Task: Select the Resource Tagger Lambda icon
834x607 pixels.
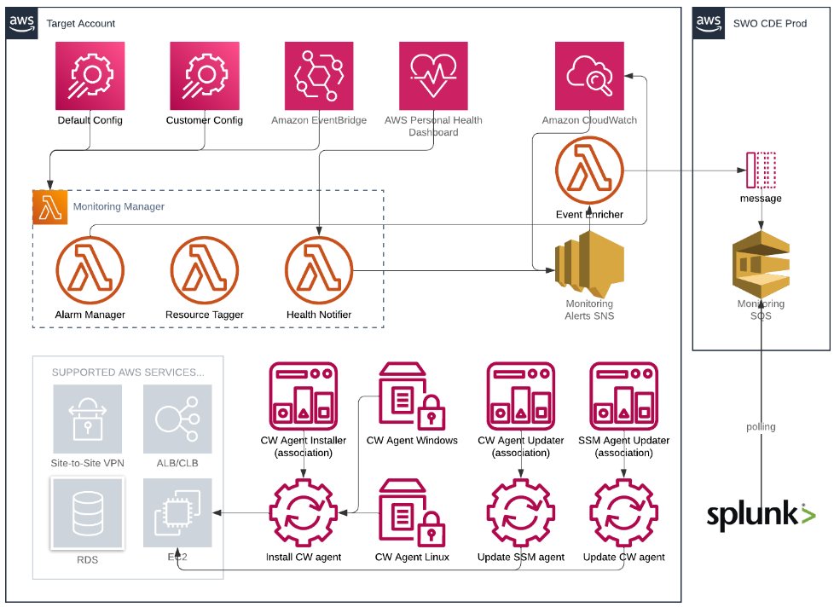Action: [x=204, y=271]
